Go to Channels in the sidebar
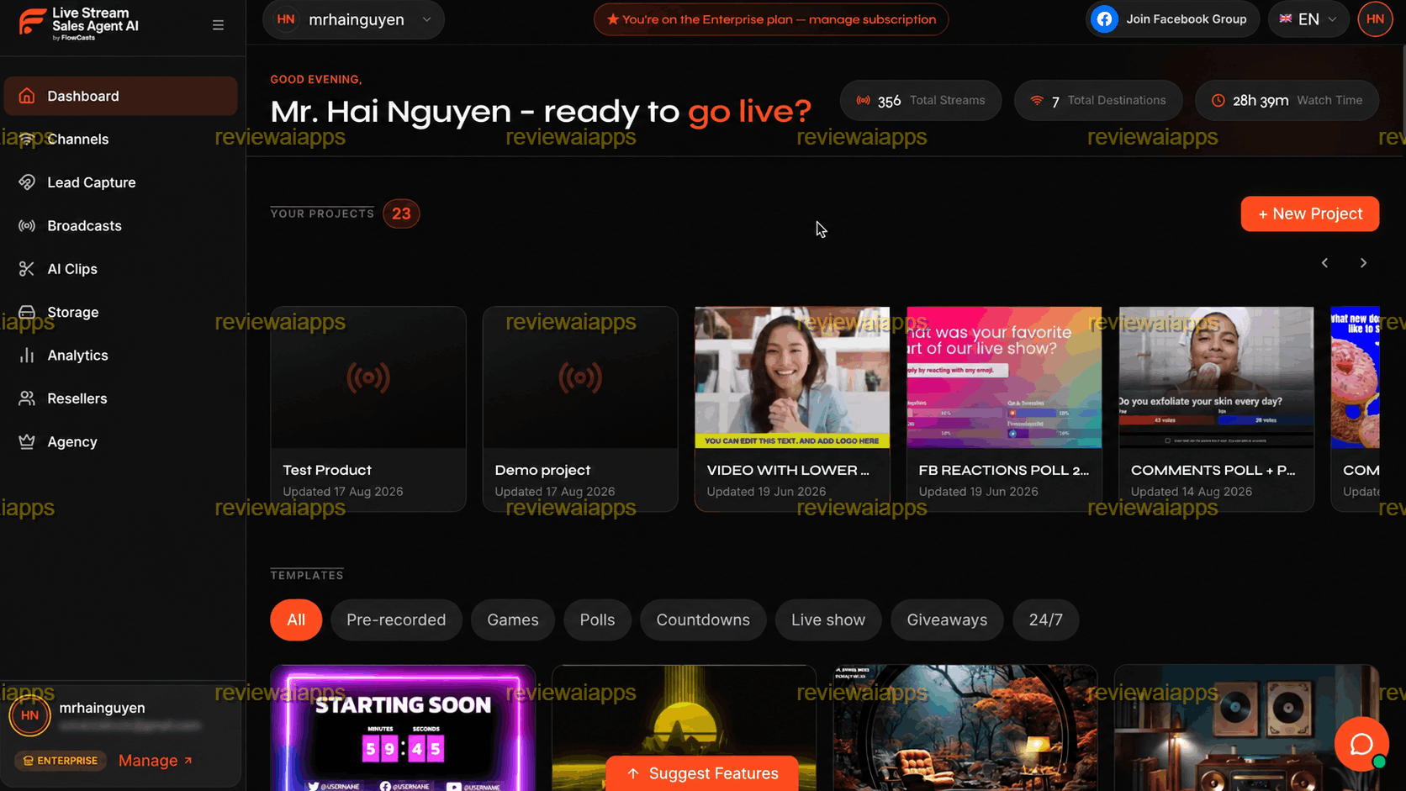Screen dimensions: 1406x791 (x=121, y=140)
